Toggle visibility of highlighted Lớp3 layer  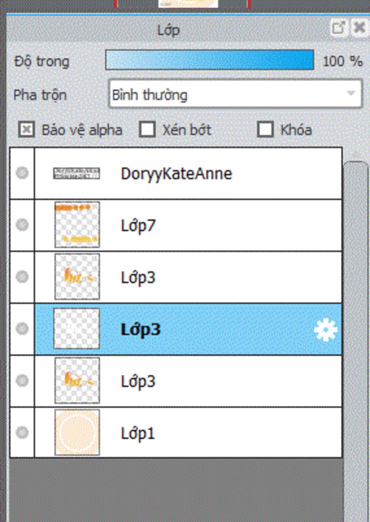(22, 329)
